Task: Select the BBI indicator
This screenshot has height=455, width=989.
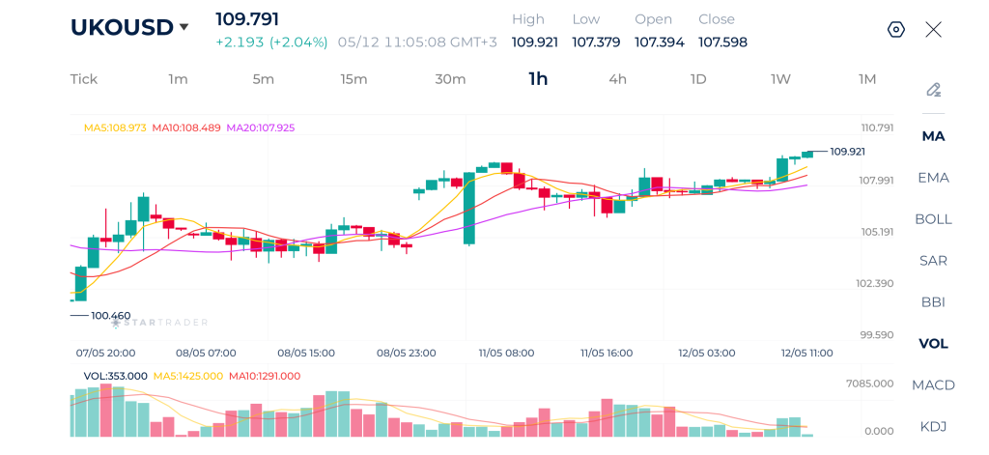Action: point(934,302)
